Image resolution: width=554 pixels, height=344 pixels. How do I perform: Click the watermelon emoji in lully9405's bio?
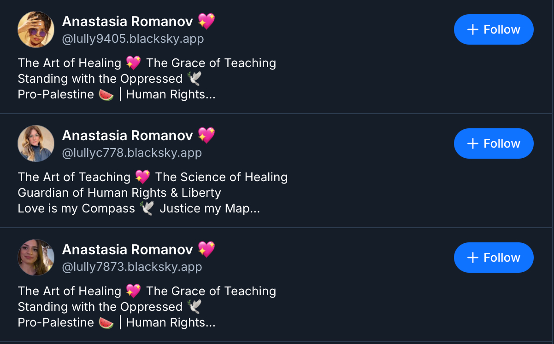tap(106, 95)
